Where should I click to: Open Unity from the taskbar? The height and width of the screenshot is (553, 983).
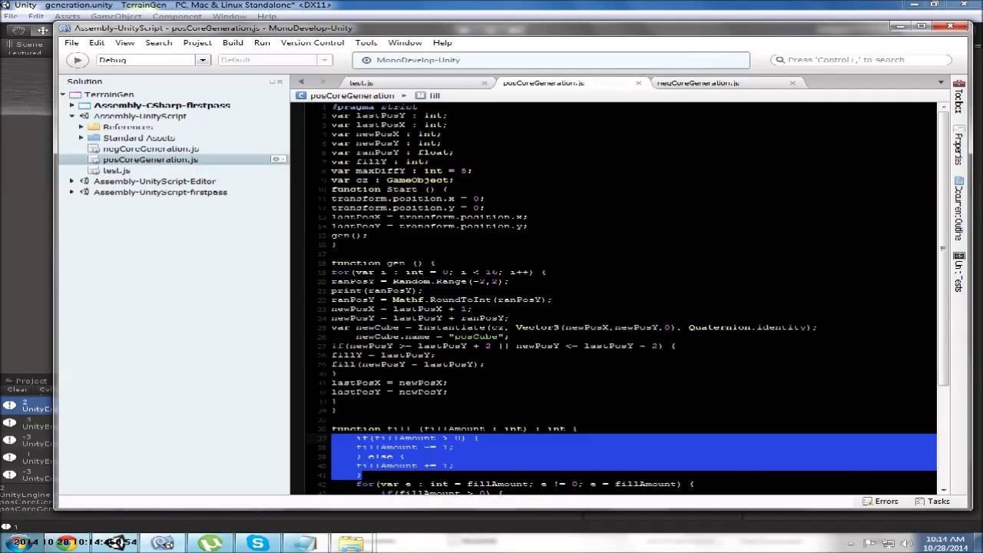point(115,543)
